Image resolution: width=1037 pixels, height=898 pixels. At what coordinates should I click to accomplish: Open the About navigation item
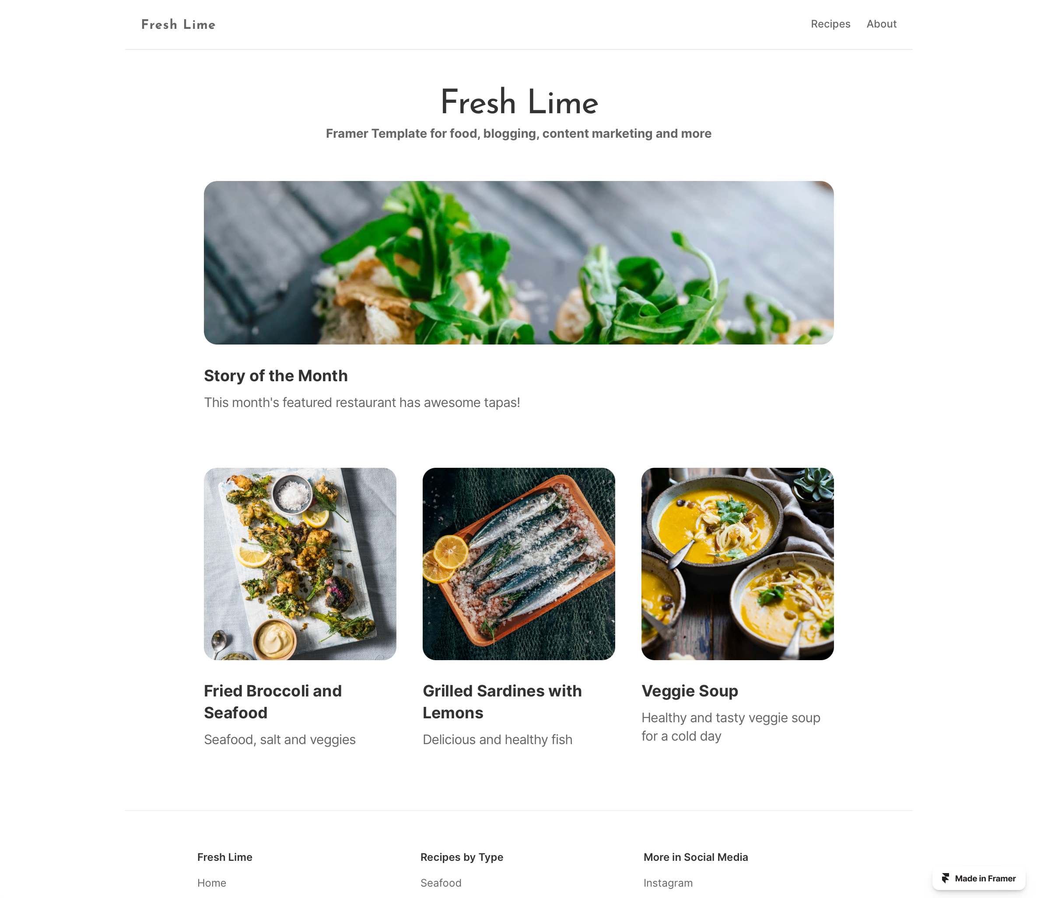(882, 24)
